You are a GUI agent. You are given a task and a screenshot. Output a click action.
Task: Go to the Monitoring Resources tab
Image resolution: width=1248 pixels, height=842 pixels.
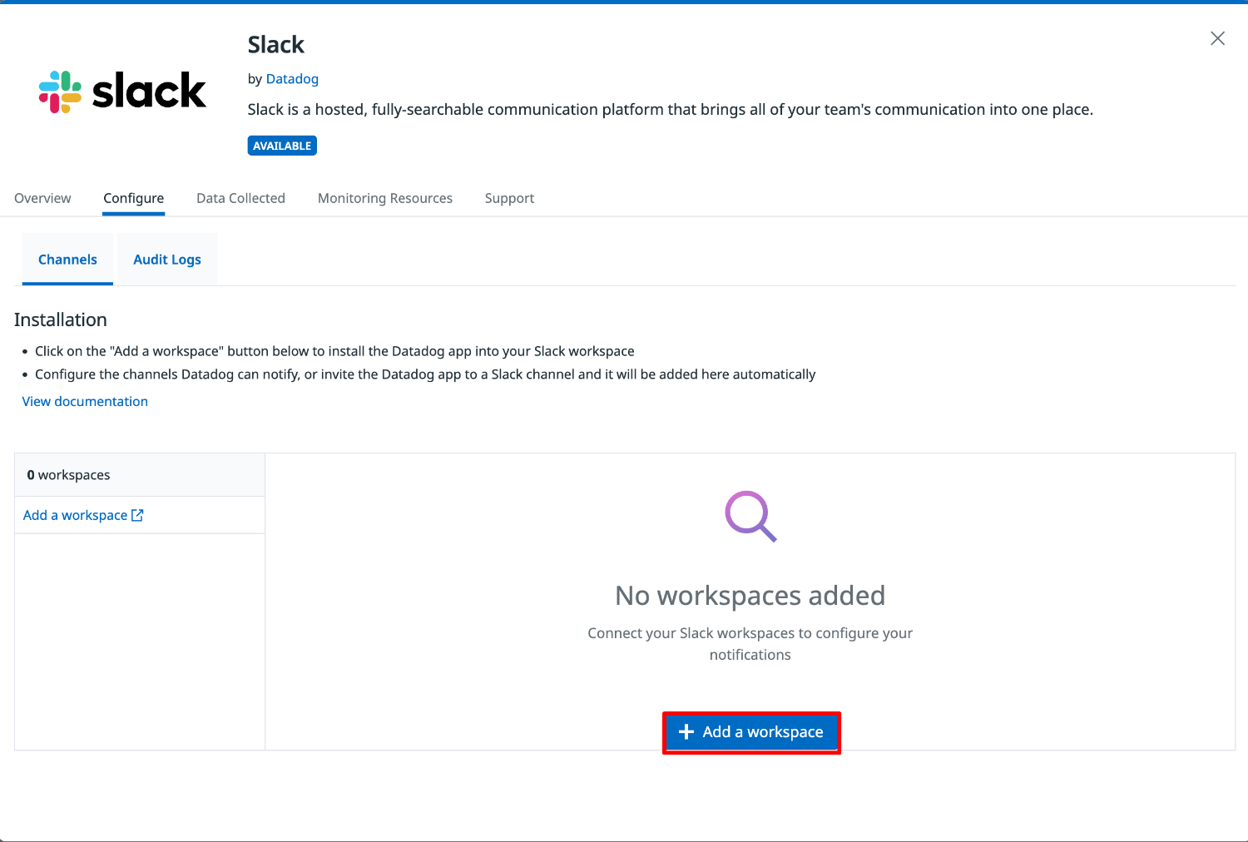coord(385,198)
